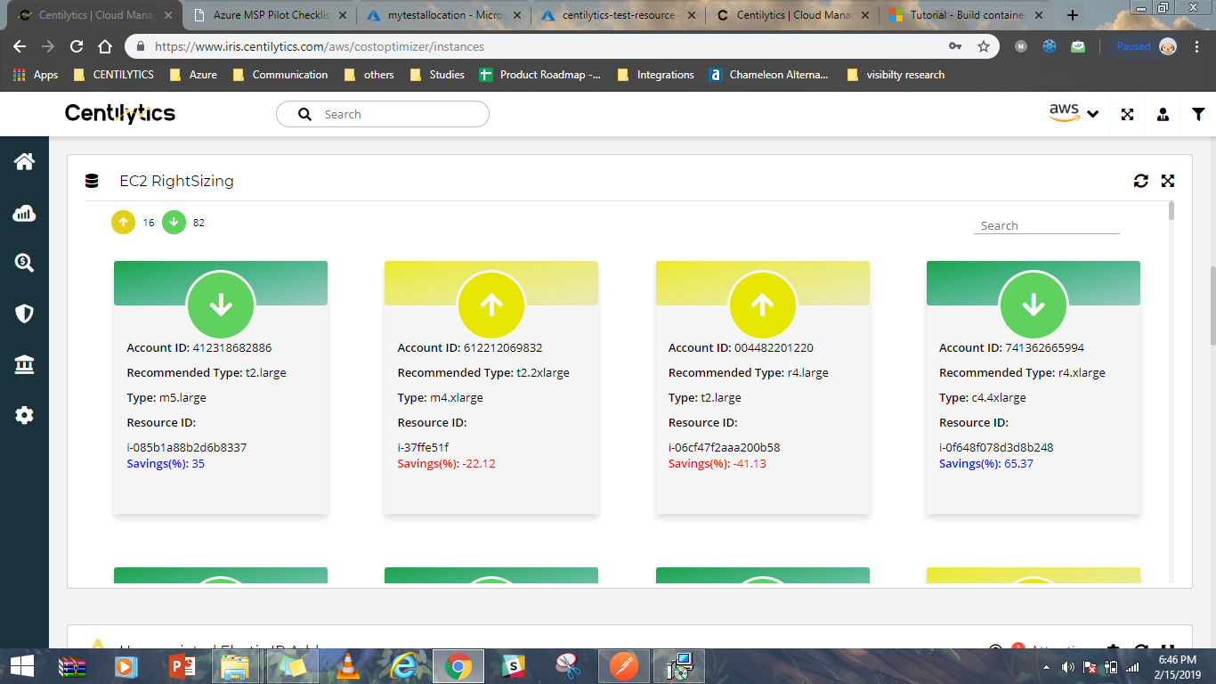This screenshot has height=684, width=1216.
Task: Click the green down arrow on account 741362665994 card
Action: tap(1033, 305)
